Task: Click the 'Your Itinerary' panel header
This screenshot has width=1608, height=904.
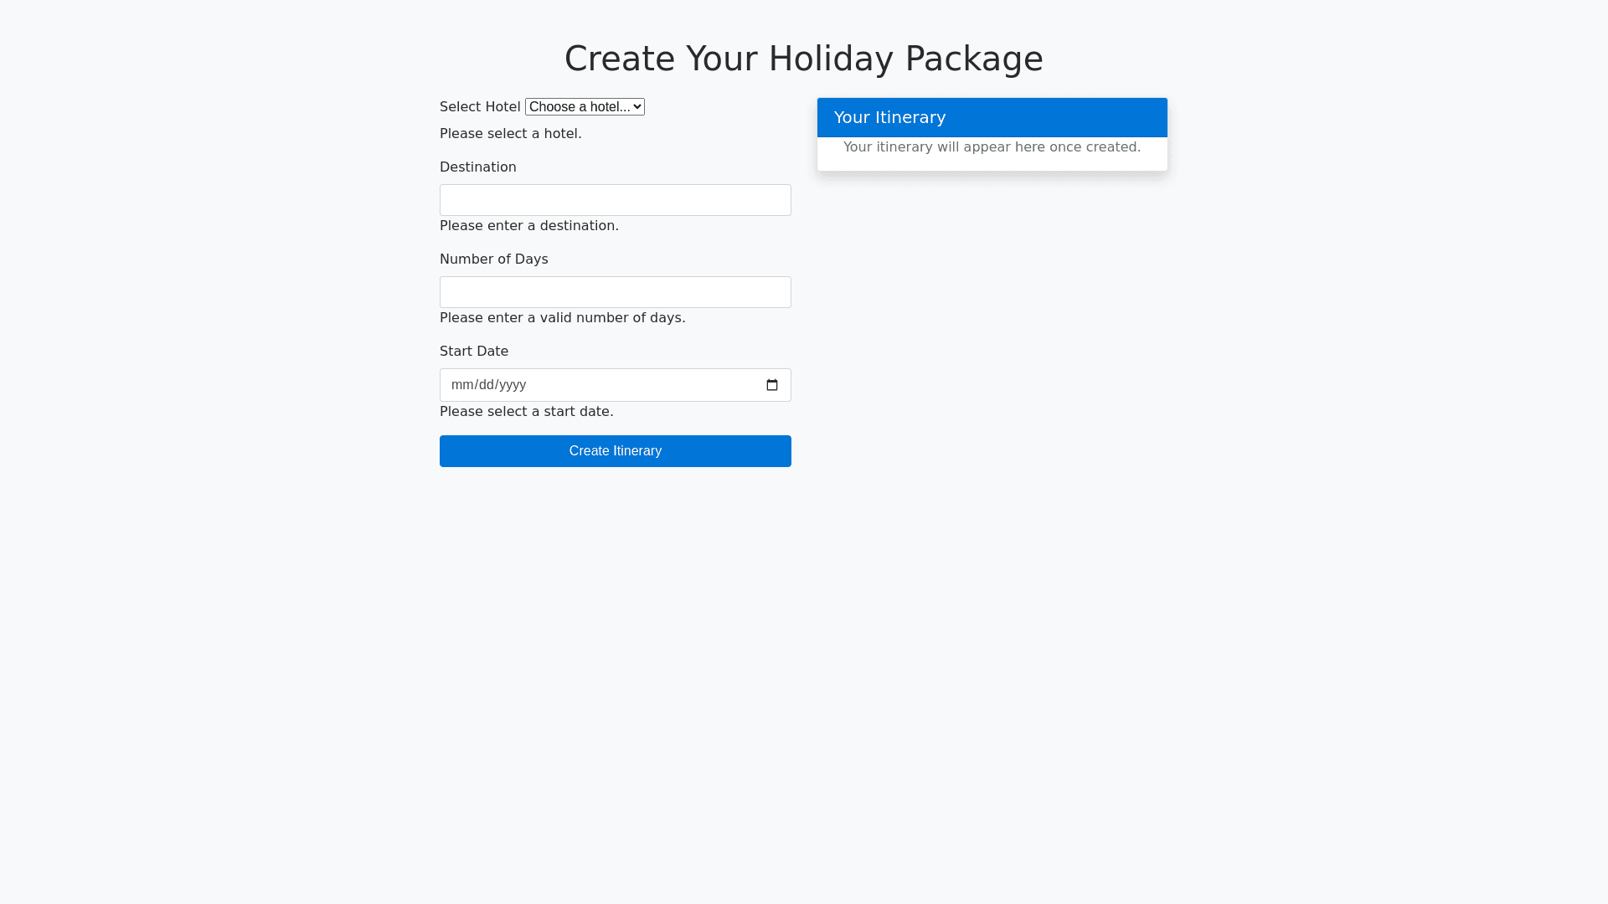Action: pyautogui.click(x=992, y=117)
